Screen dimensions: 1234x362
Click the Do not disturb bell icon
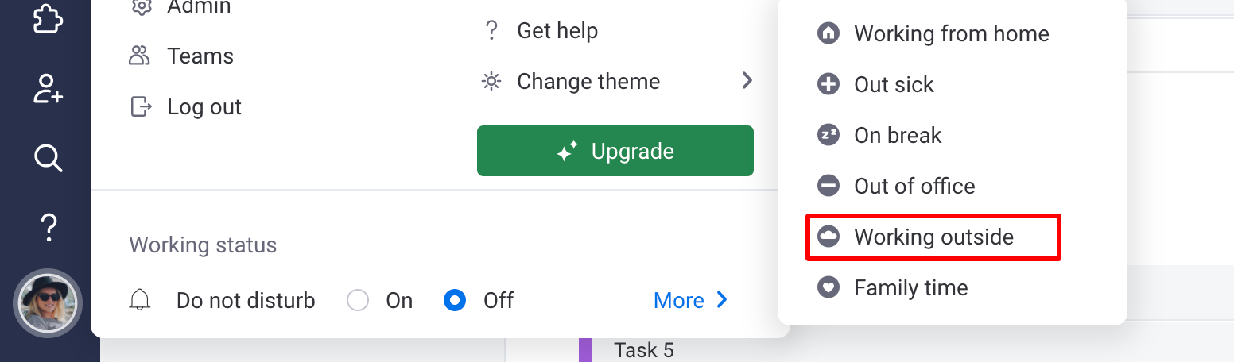[x=140, y=300]
